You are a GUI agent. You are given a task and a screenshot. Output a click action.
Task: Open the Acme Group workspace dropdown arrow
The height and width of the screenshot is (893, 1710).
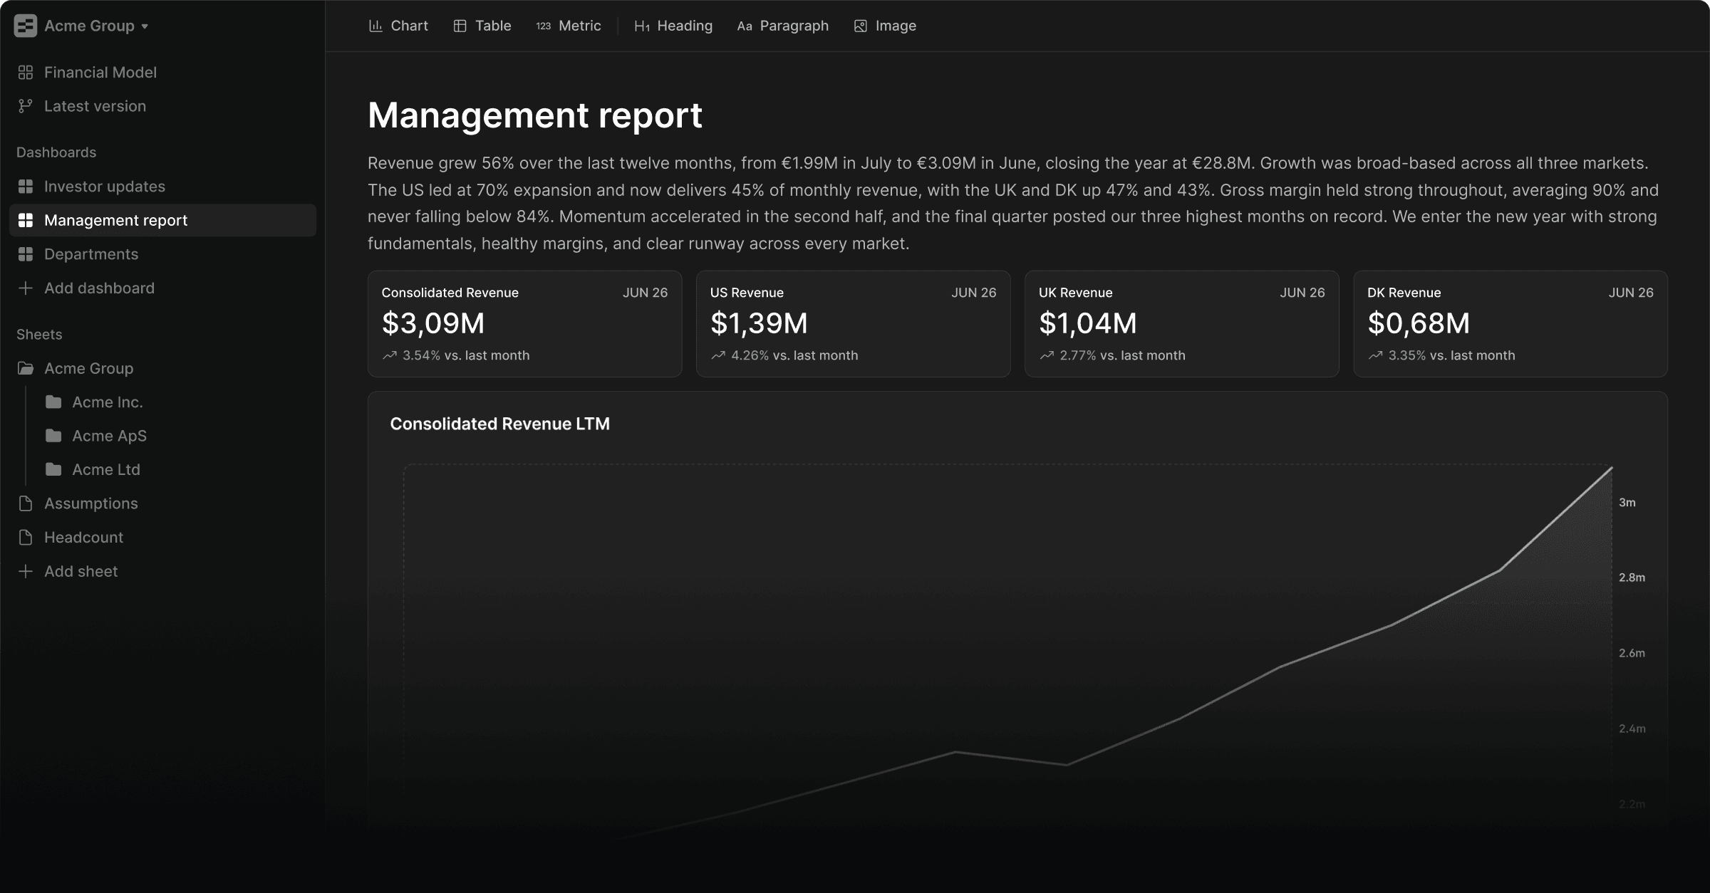click(x=145, y=26)
